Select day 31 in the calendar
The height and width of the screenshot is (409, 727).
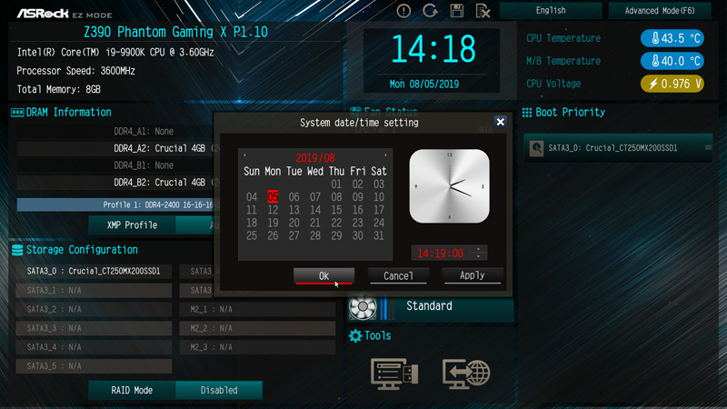tap(379, 235)
